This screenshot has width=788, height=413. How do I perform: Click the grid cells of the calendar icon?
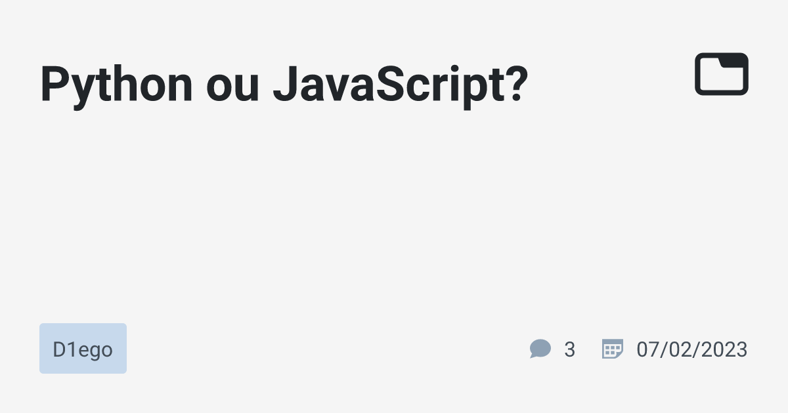pos(611,351)
